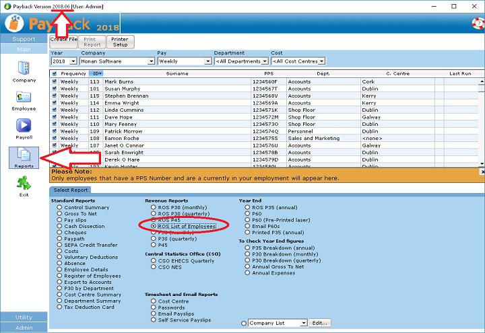The width and height of the screenshot is (485, 333).
Task: Select the Cheques report option
Action: (59, 232)
